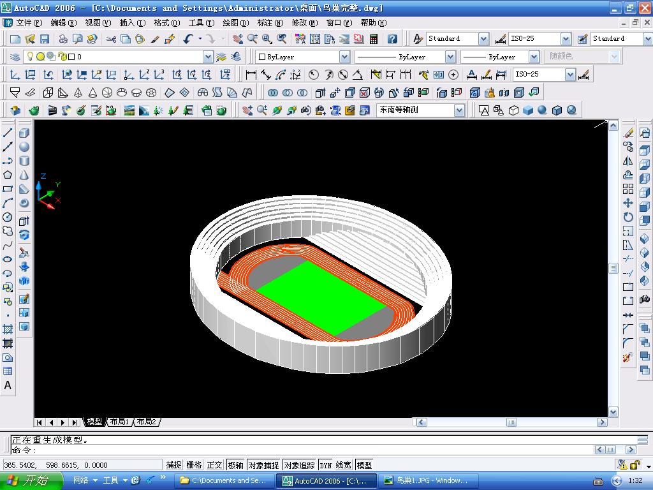Click the Save file icon
This screenshot has height=490, width=653.
tap(45, 39)
